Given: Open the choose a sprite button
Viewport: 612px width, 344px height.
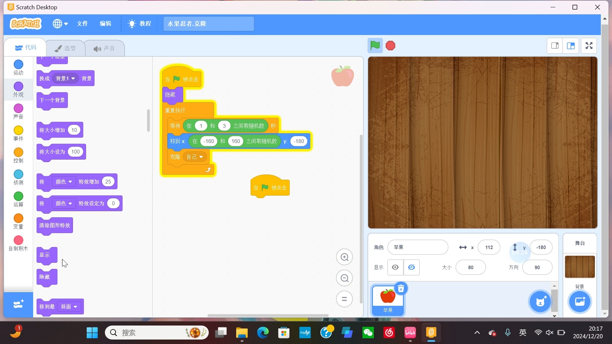Looking at the screenshot, I should [540, 302].
